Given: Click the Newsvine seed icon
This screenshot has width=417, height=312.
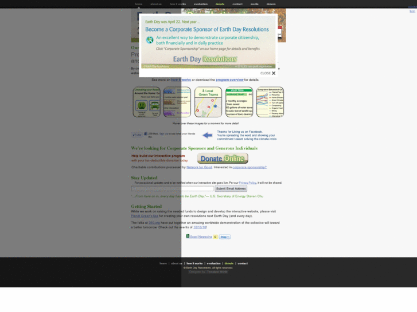Looking at the screenshot, I should [188, 236].
